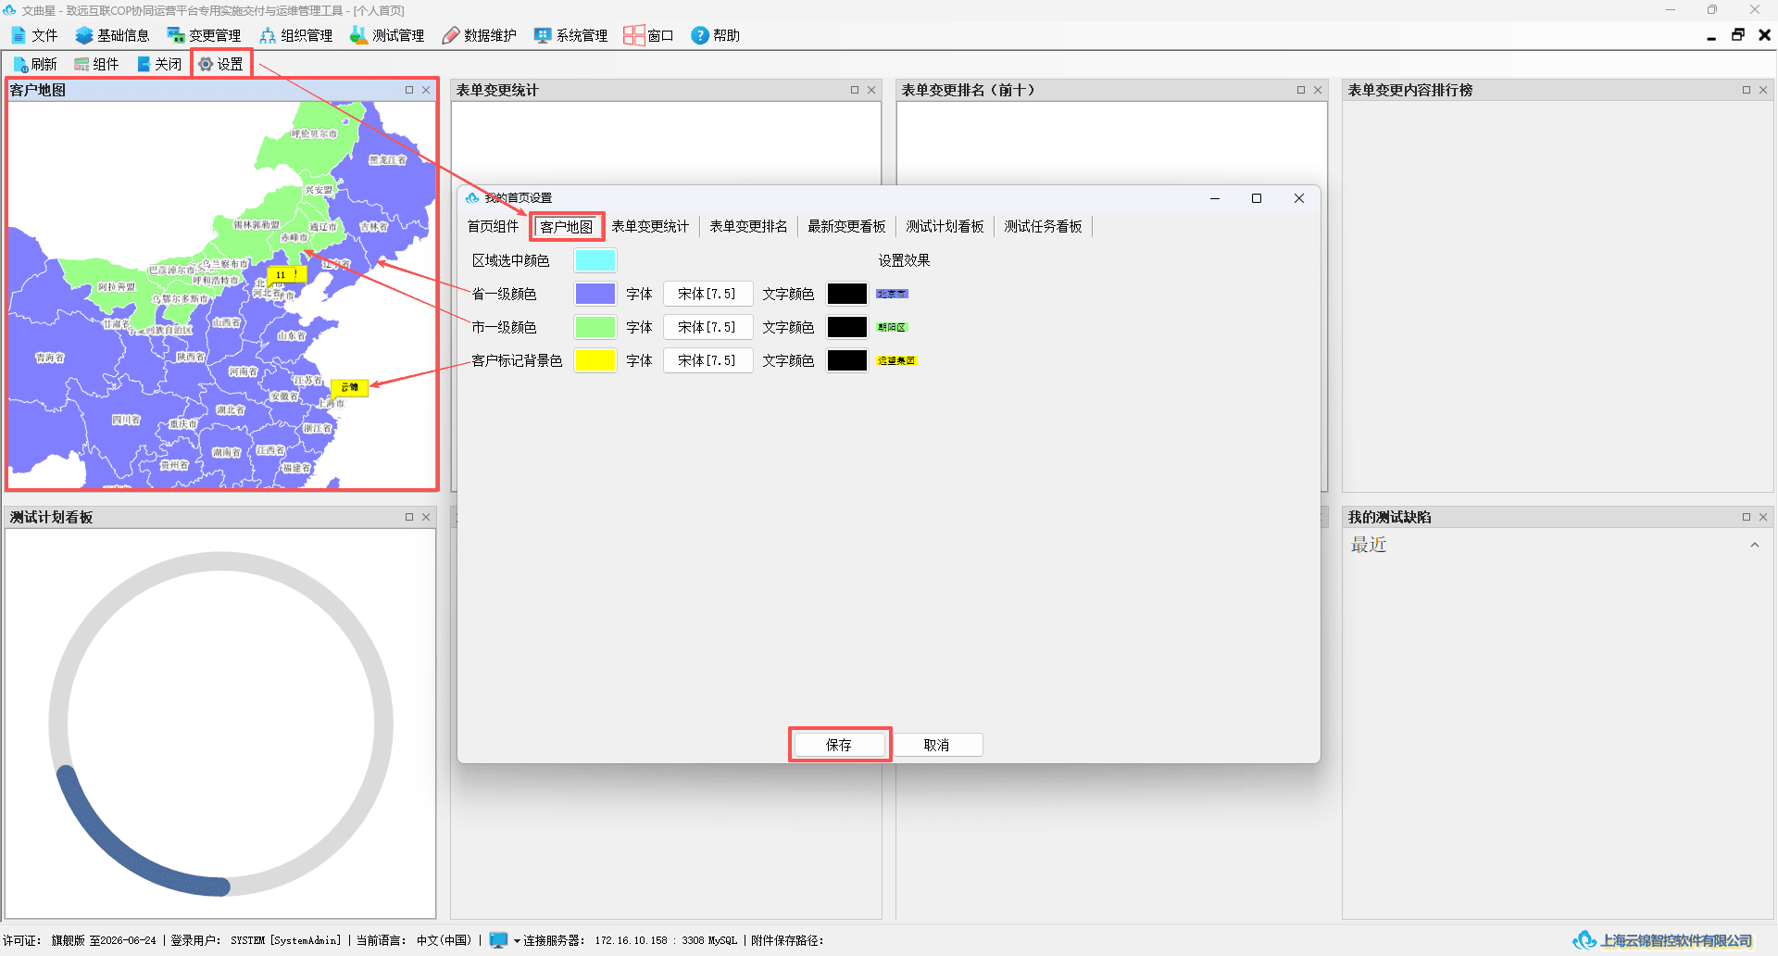
Task: Click the 取消 button
Action: coord(936,745)
